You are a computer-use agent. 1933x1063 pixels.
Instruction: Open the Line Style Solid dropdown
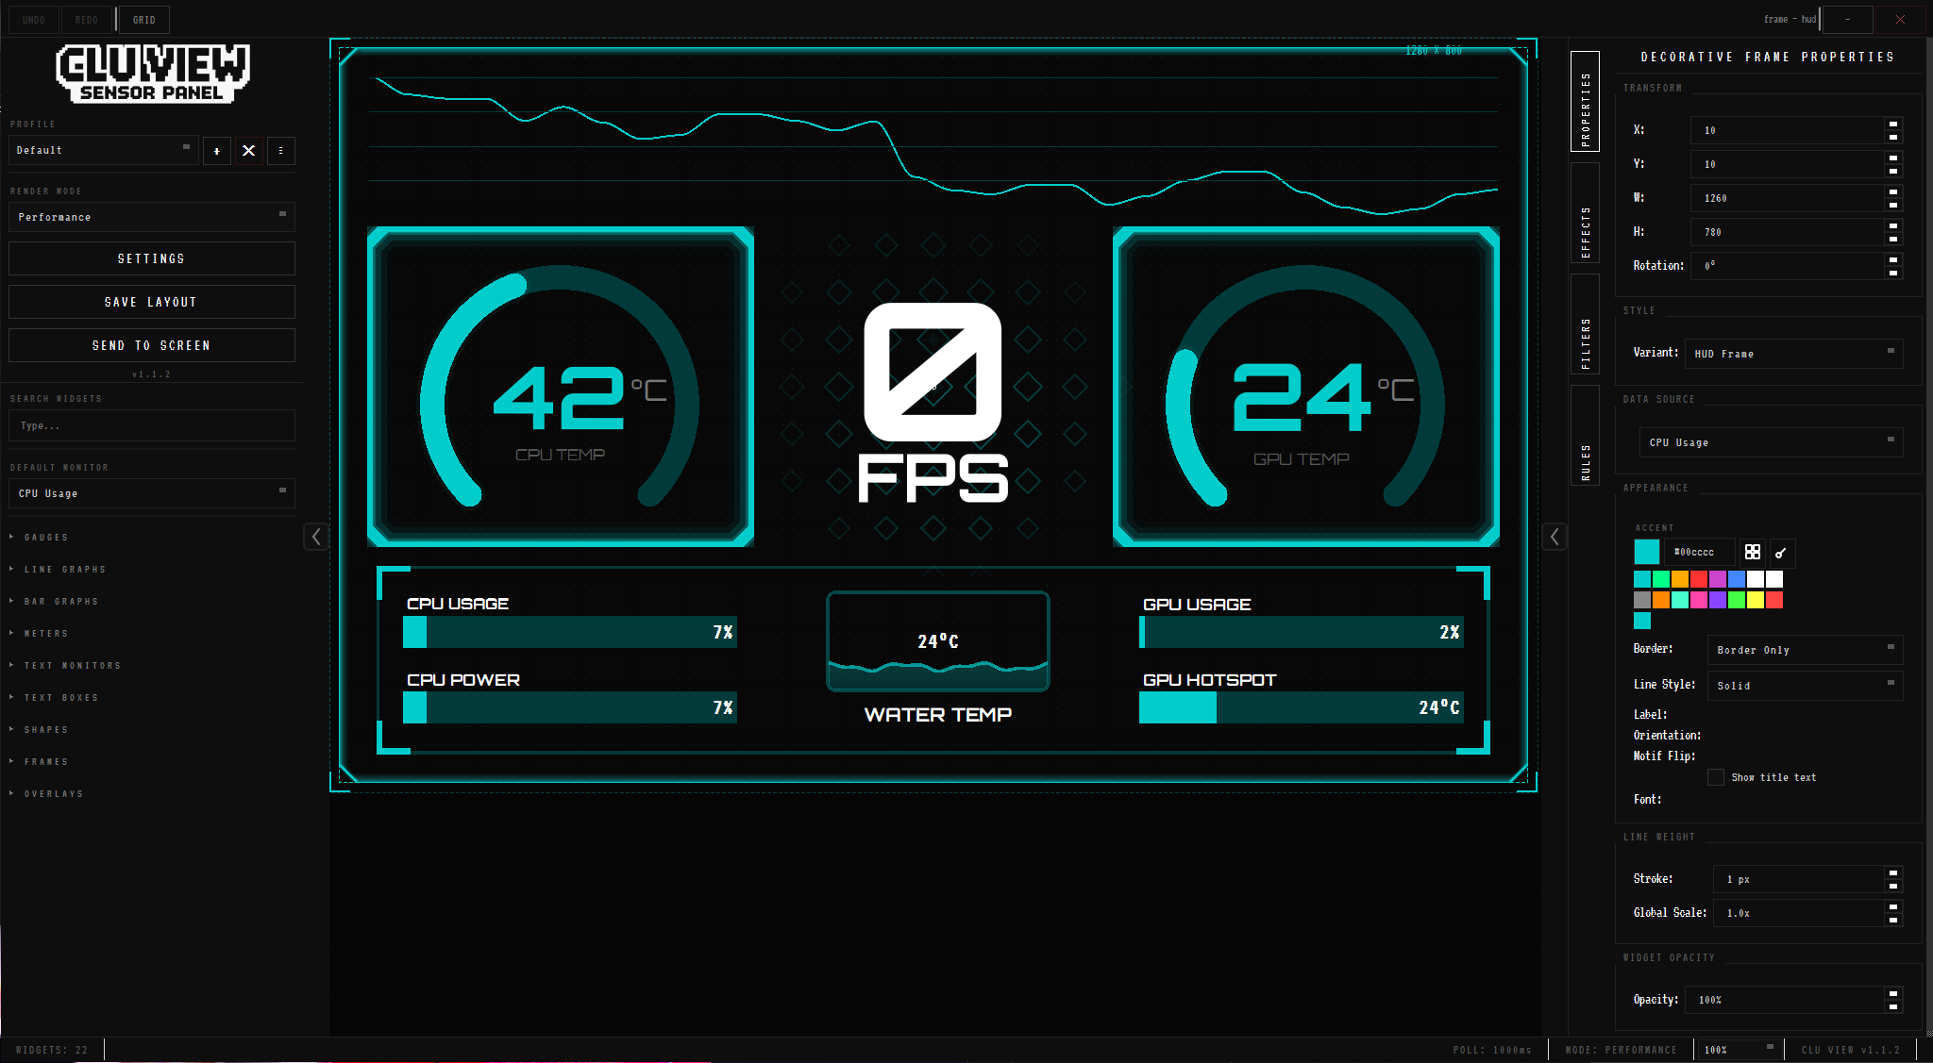point(1805,686)
